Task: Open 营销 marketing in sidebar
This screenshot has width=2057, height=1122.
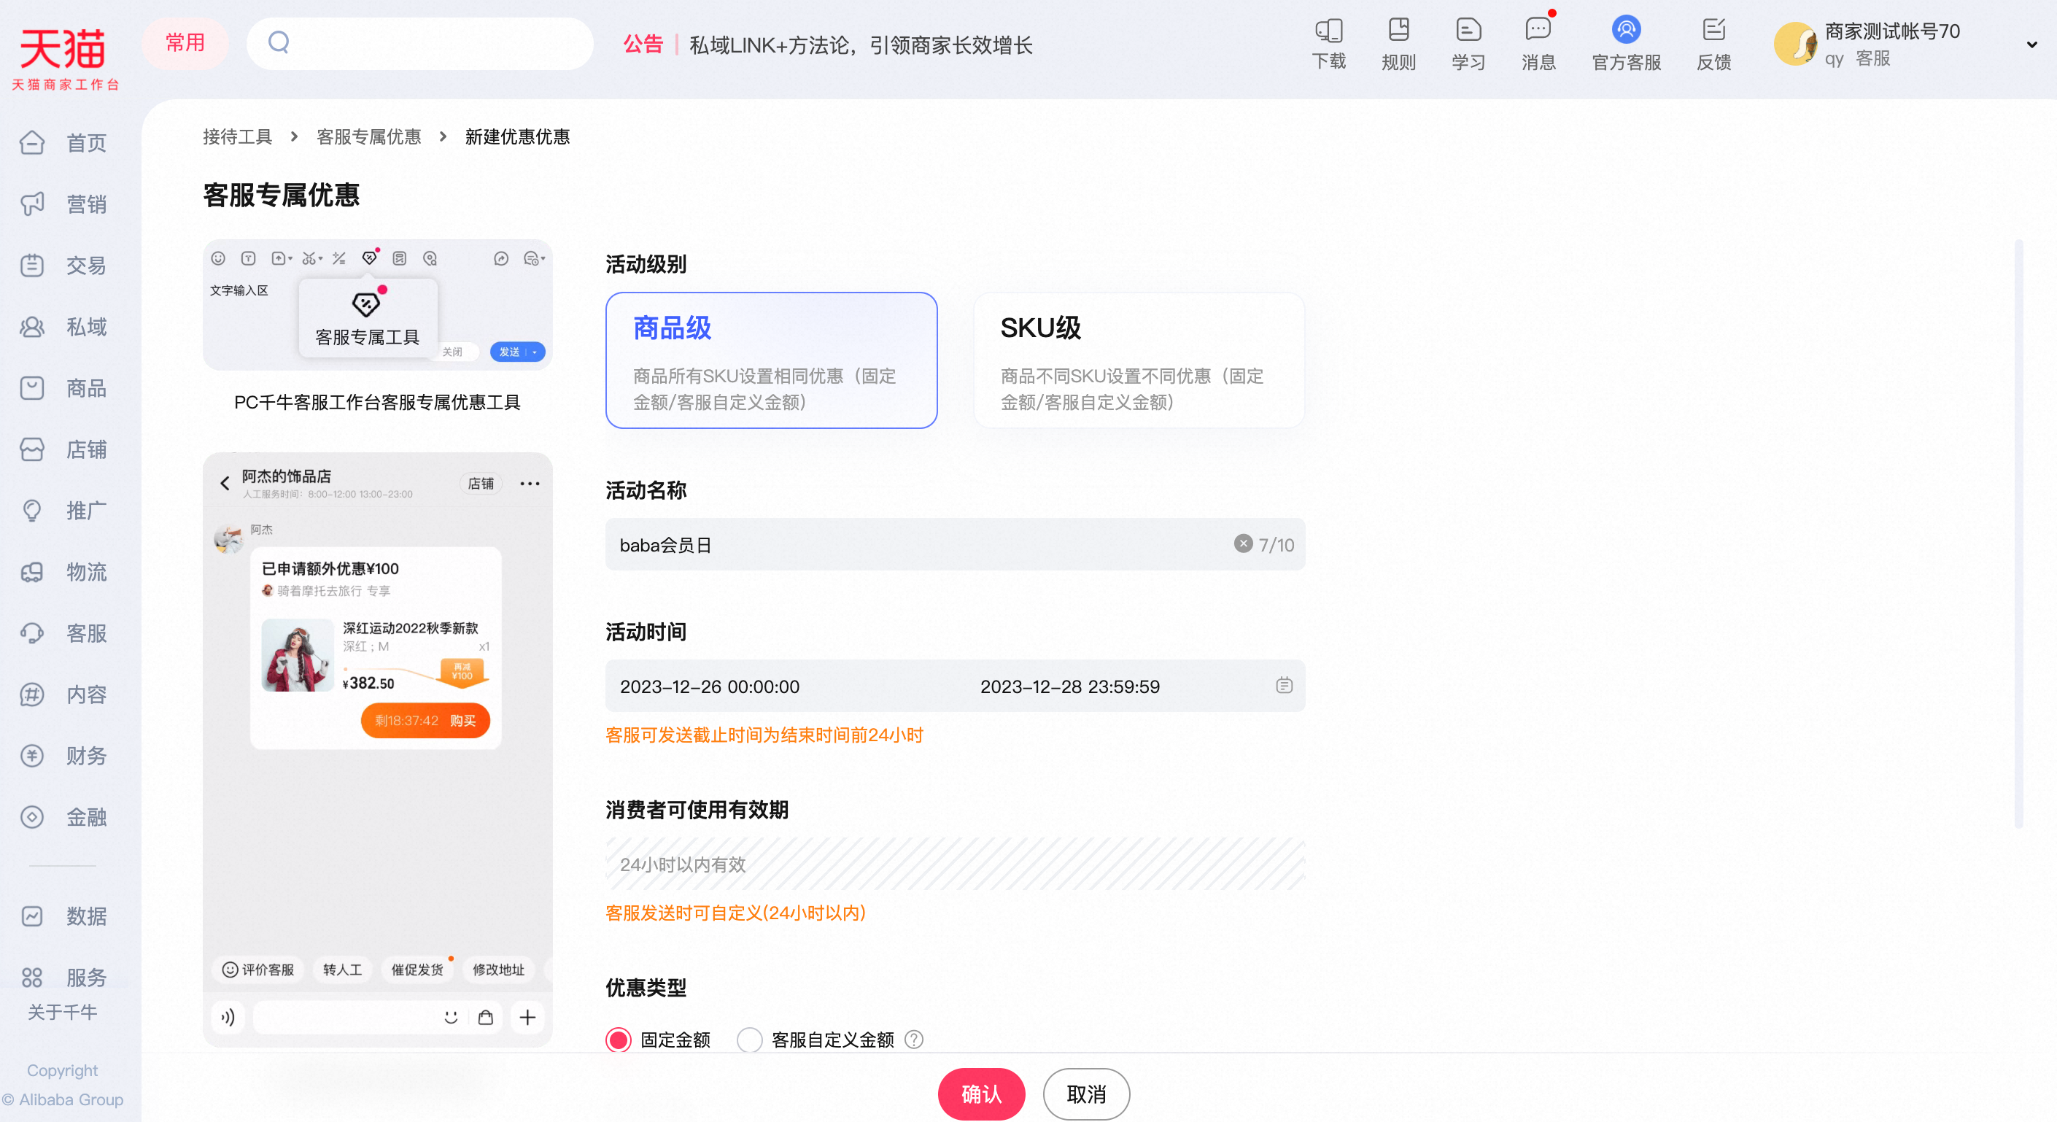Action: (63, 204)
